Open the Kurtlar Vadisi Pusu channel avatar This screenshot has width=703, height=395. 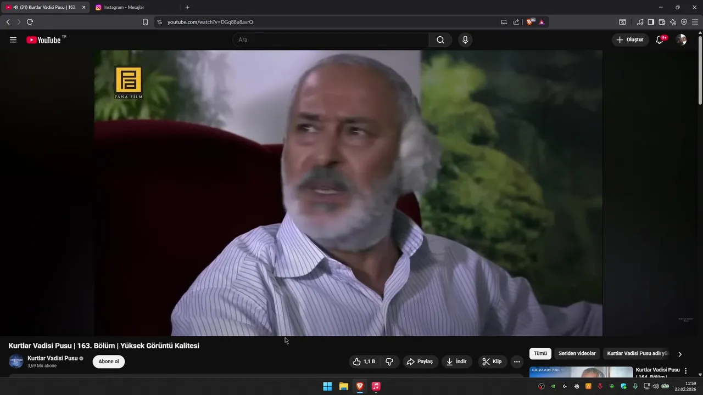16,362
